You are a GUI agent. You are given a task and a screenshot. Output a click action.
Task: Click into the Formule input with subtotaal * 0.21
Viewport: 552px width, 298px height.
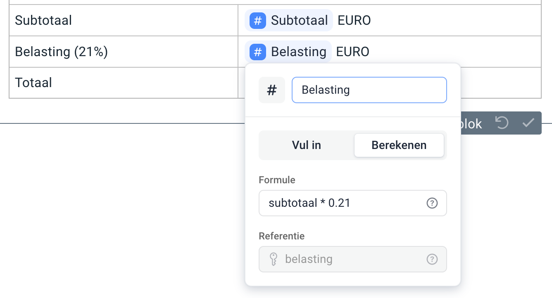pos(343,203)
